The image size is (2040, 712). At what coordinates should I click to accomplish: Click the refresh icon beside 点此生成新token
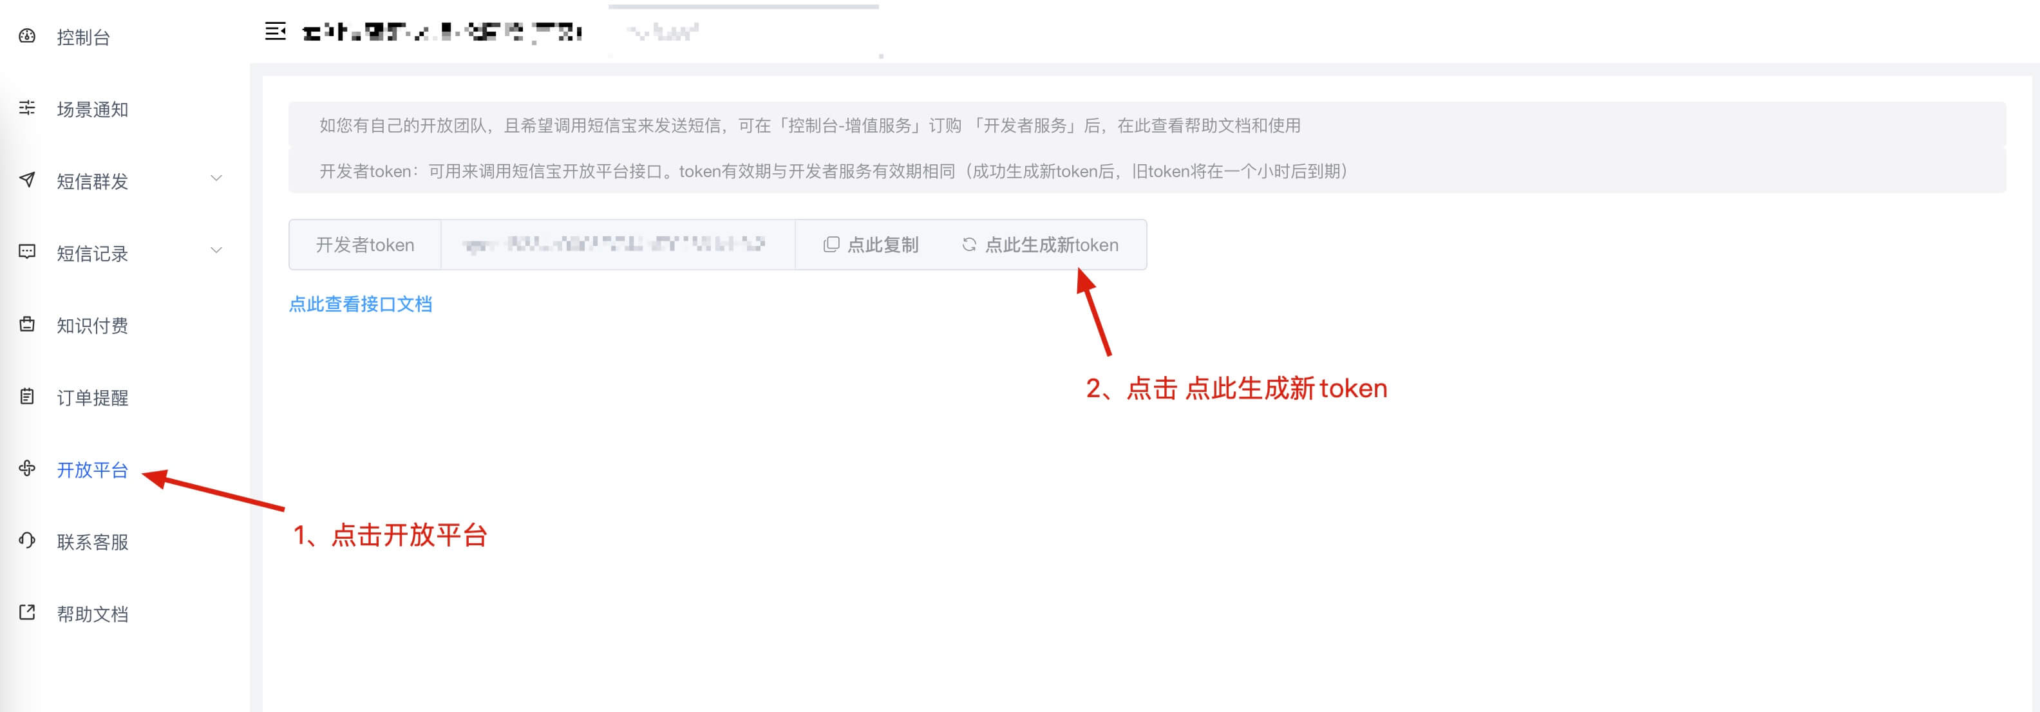click(x=968, y=245)
